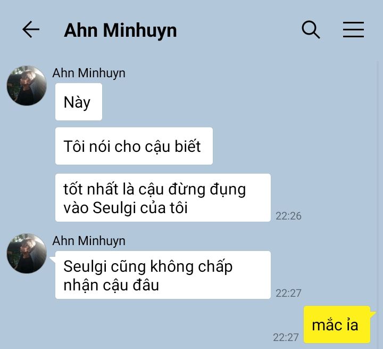
Task: Go back using the arrow icon
Action: point(31,29)
